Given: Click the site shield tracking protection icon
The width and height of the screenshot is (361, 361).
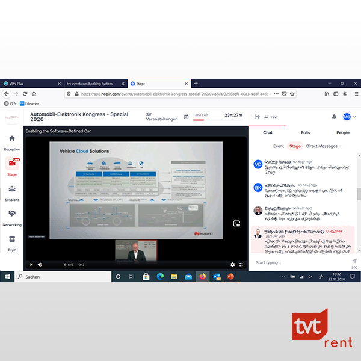Looking at the screenshot, I should click(69, 94).
